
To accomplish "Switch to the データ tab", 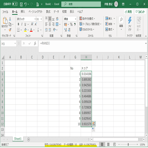I will tap(56, 12).
